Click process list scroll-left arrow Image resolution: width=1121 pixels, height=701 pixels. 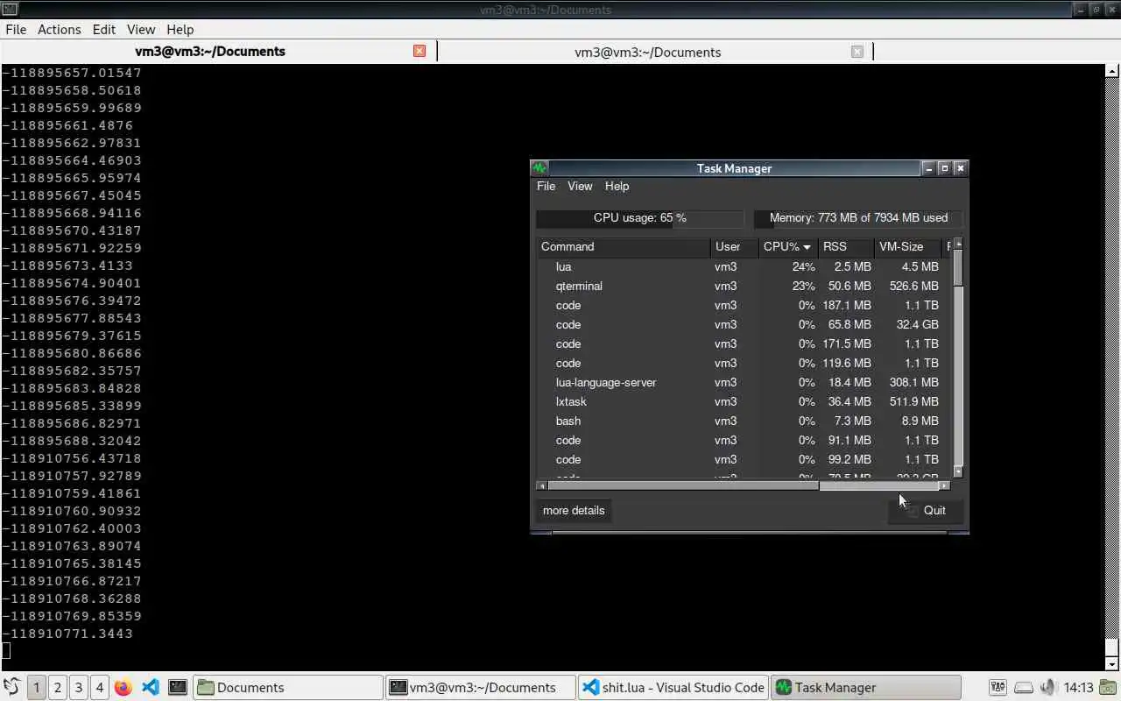pos(542,485)
